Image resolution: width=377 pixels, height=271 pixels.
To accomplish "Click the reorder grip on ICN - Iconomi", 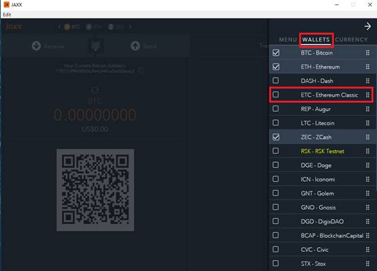I will coord(367,179).
